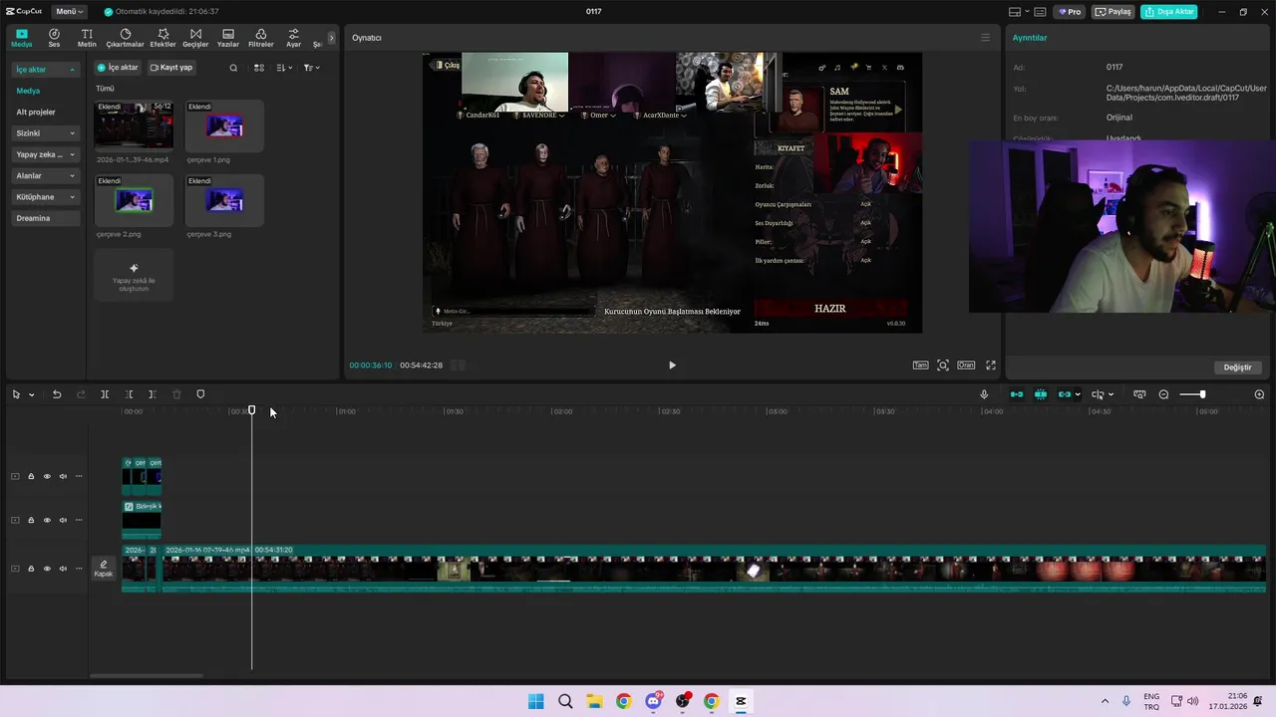Open the linkage options dropdown arrow

(x=1078, y=395)
